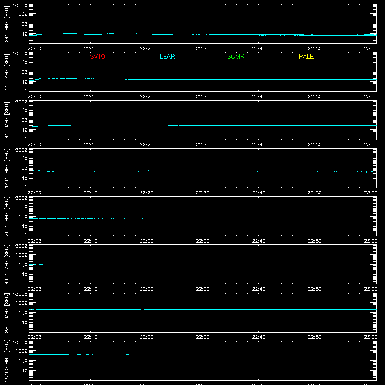The image size is (385, 385).
Task: Click 22:40 label under the 245 MHz panel
Action: pos(258,49)
